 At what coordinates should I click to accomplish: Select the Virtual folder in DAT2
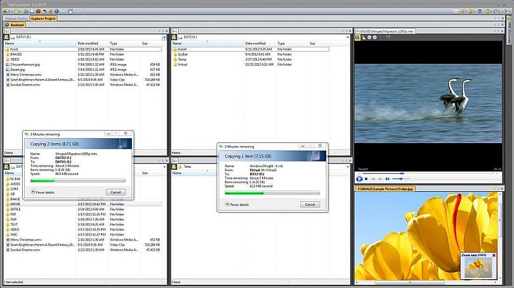251,65
